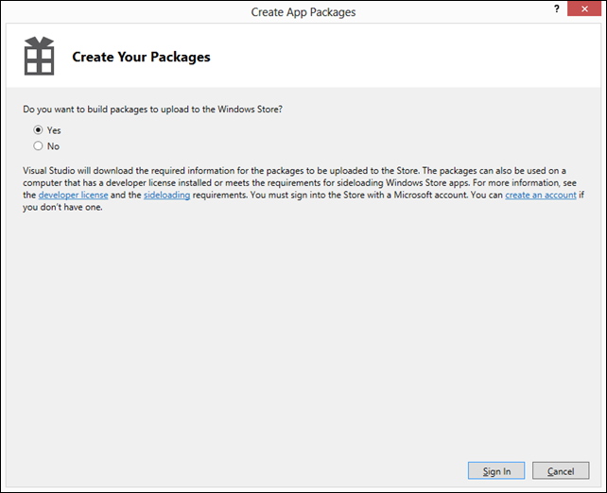This screenshot has width=607, height=493.
Task: Click the help question mark icon
Action: 556,8
